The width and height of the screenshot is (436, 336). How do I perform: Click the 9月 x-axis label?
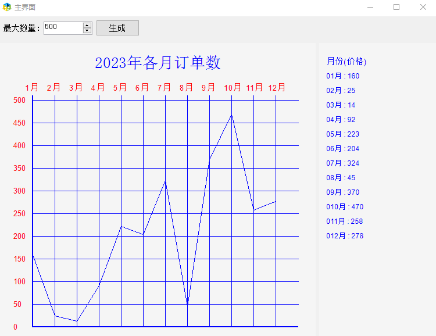click(209, 88)
